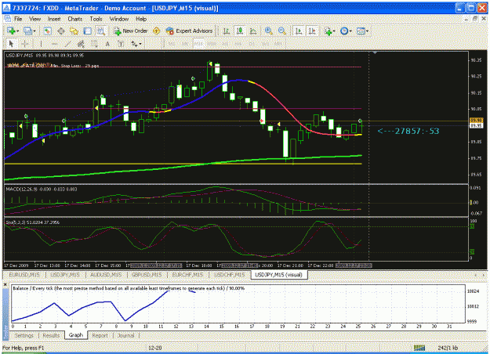
Task: Toggle the Data Window panel
Action: pos(61,31)
